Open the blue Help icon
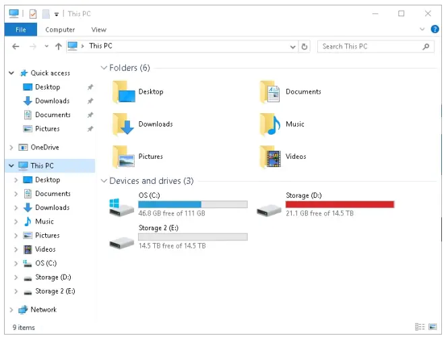 (x=435, y=29)
